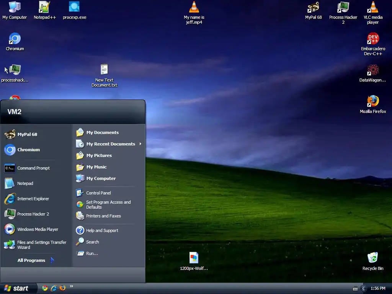
Task: Open Embarcadero Dev-C++ desktop shortcut
Action: point(373,44)
